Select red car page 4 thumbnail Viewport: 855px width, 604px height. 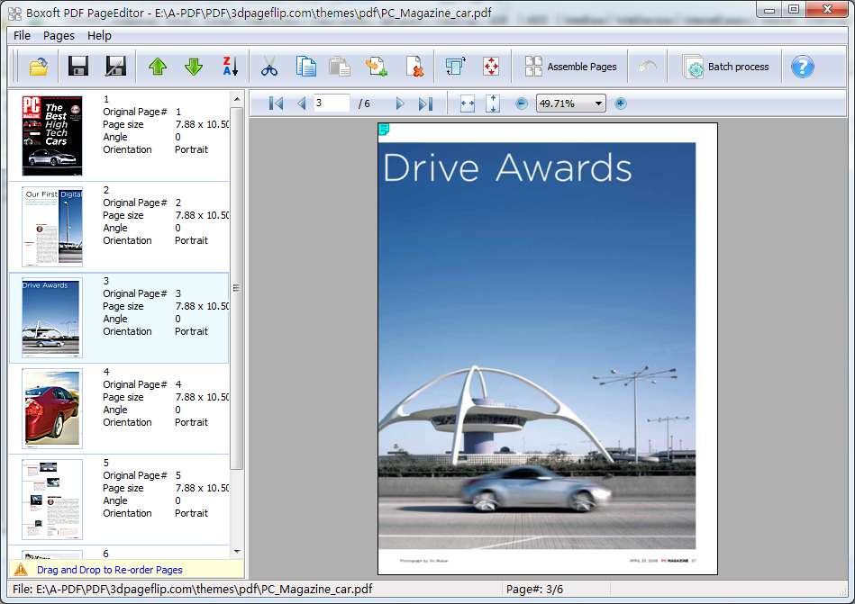tap(51, 409)
